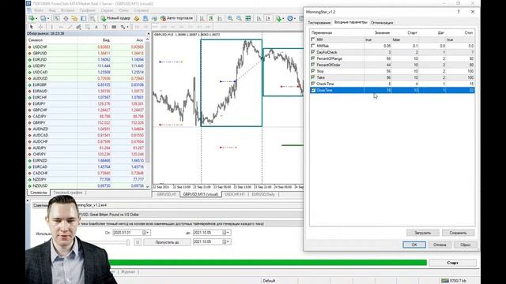Image resolution: width=506 pixels, height=284 pixels.
Task: Toggle the Auto Scroll chart icon
Action: [259, 18]
